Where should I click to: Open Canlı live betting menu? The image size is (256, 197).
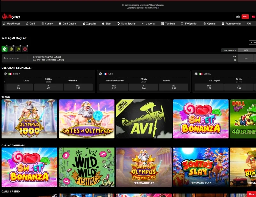30,23
